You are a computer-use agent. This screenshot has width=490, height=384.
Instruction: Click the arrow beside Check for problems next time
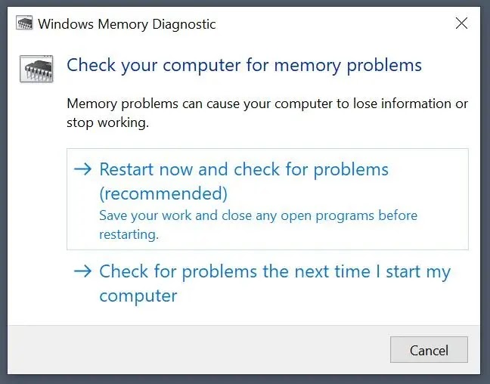point(83,271)
